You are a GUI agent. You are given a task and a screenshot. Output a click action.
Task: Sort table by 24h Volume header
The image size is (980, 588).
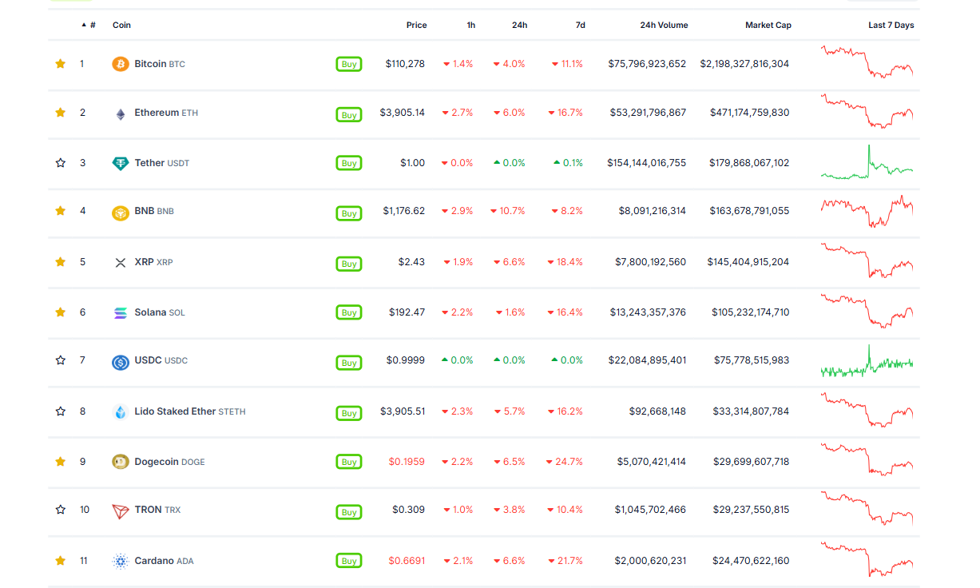click(x=663, y=26)
